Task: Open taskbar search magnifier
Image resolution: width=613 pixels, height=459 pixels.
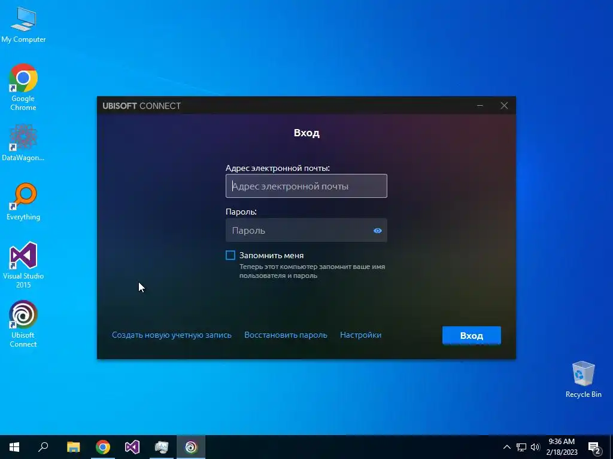Action: pos(43,447)
